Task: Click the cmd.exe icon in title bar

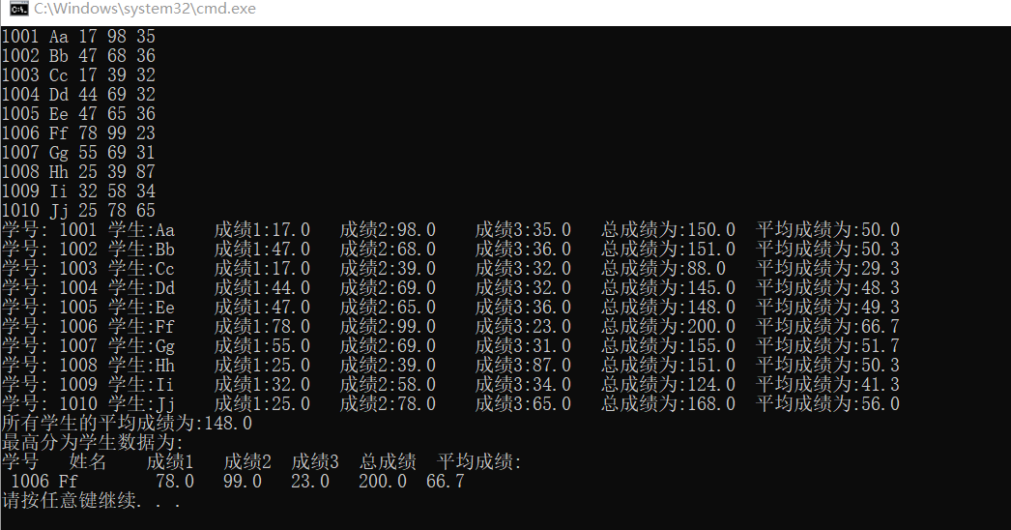Action: tap(18, 9)
